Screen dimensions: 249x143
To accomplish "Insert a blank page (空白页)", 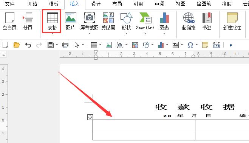I will click(10, 21).
